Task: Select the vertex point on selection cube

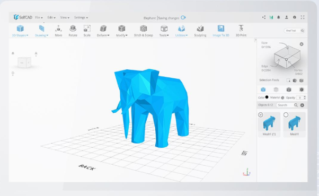Action: 286,59
